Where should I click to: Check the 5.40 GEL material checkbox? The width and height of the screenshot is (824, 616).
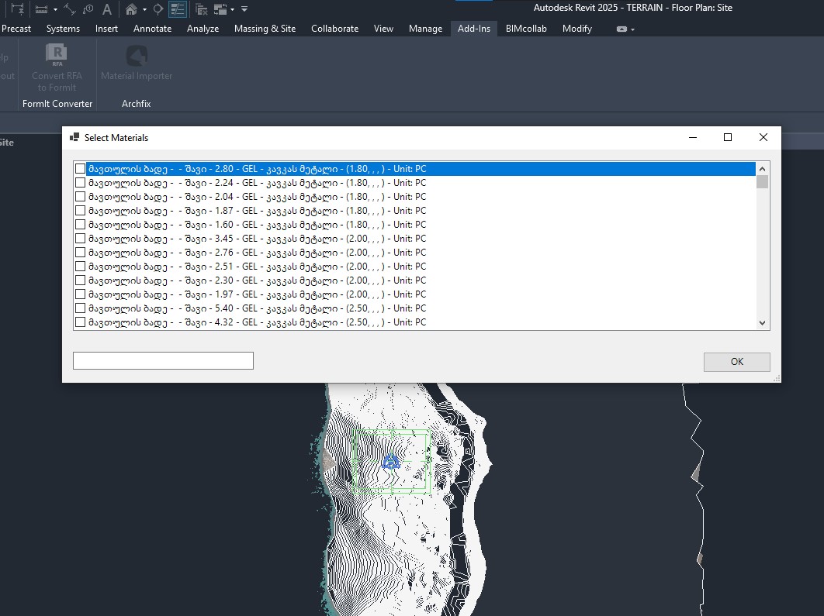(81, 308)
